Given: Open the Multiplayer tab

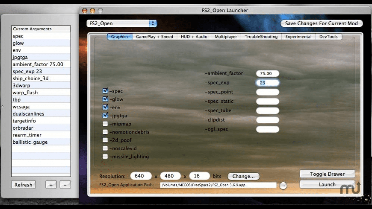Looking at the screenshot, I should tap(226, 37).
